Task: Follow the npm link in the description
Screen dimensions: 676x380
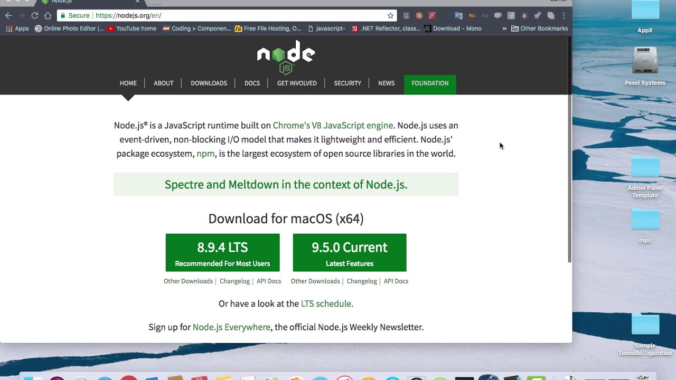Action: pyautogui.click(x=205, y=154)
